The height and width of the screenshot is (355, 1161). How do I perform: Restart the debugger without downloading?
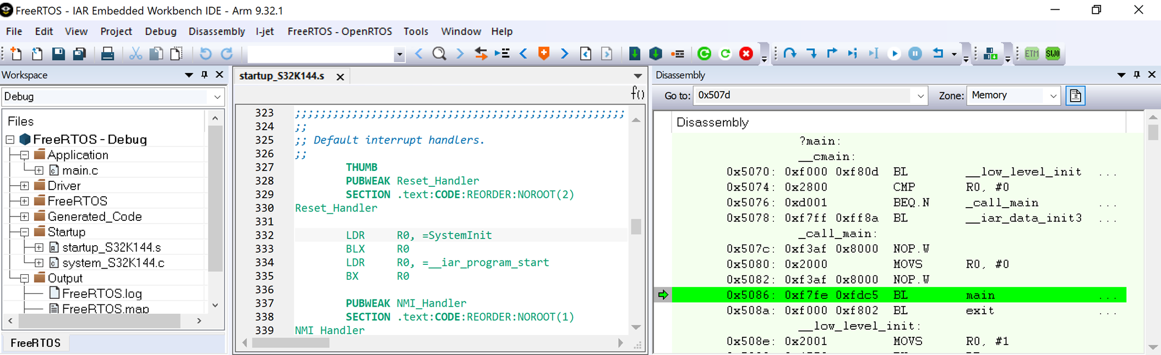tap(726, 53)
